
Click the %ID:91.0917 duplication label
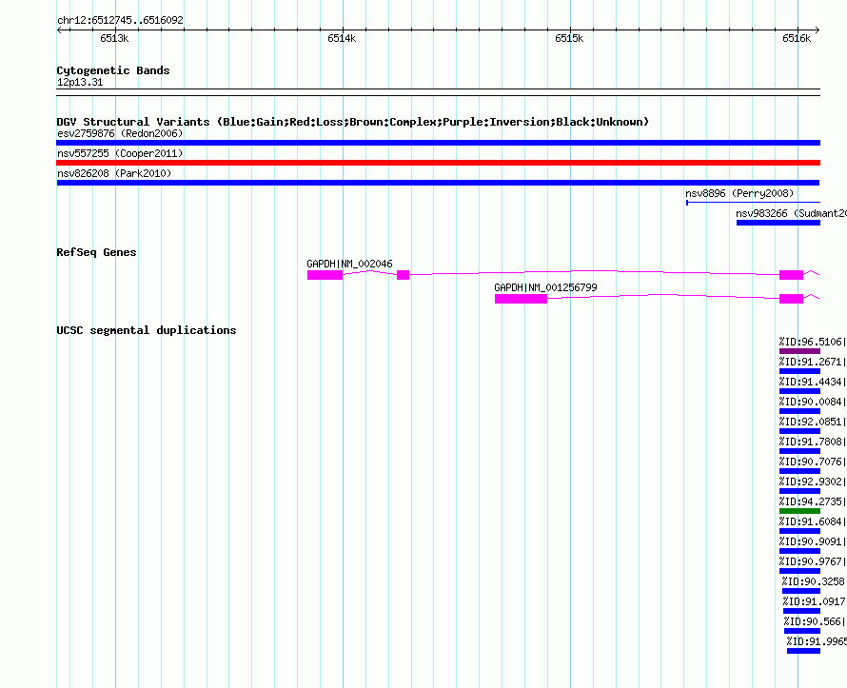pos(815,601)
